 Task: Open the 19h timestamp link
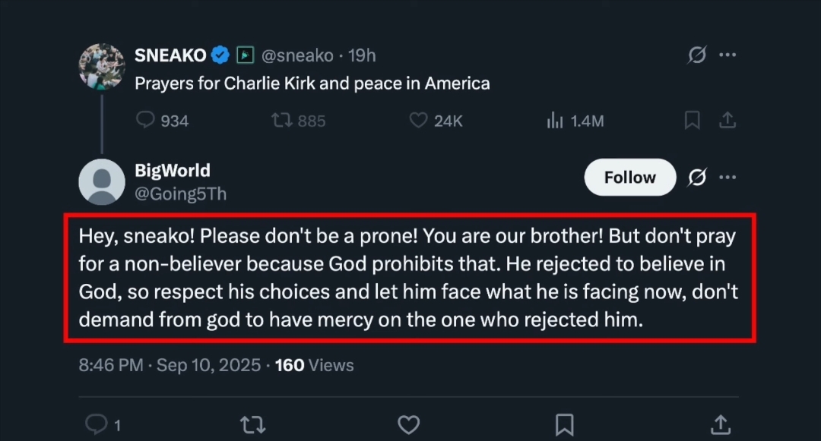tap(362, 55)
